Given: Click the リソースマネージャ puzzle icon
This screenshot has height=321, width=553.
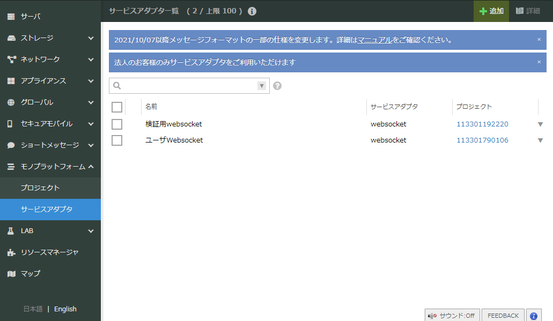Looking at the screenshot, I should point(11,252).
